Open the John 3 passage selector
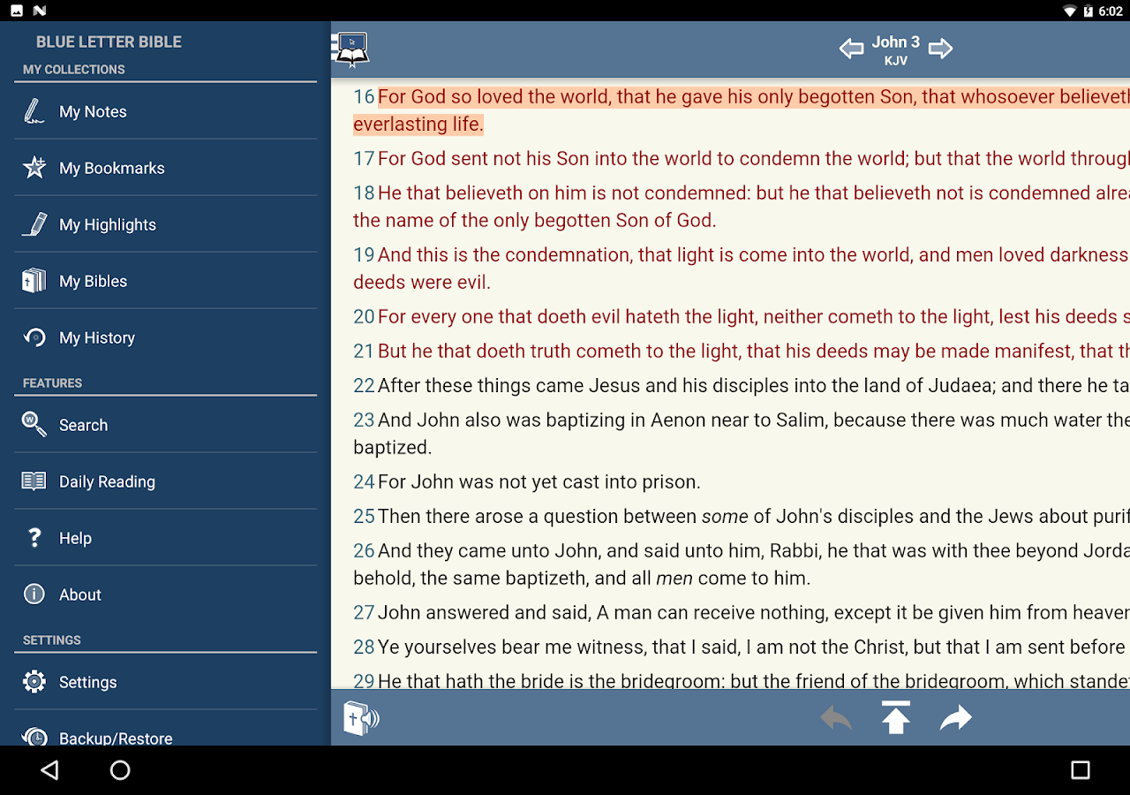1130x795 pixels. [896, 42]
